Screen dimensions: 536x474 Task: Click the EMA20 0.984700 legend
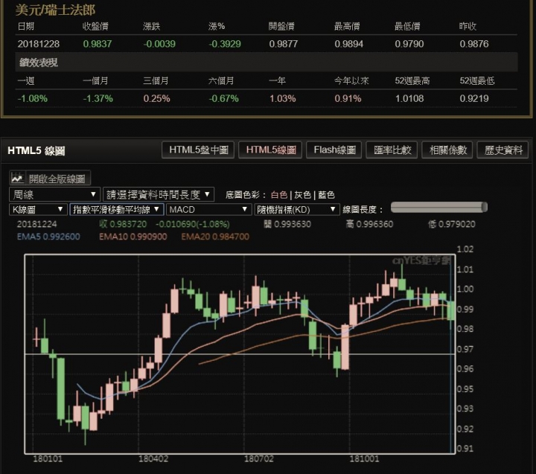[x=215, y=237]
